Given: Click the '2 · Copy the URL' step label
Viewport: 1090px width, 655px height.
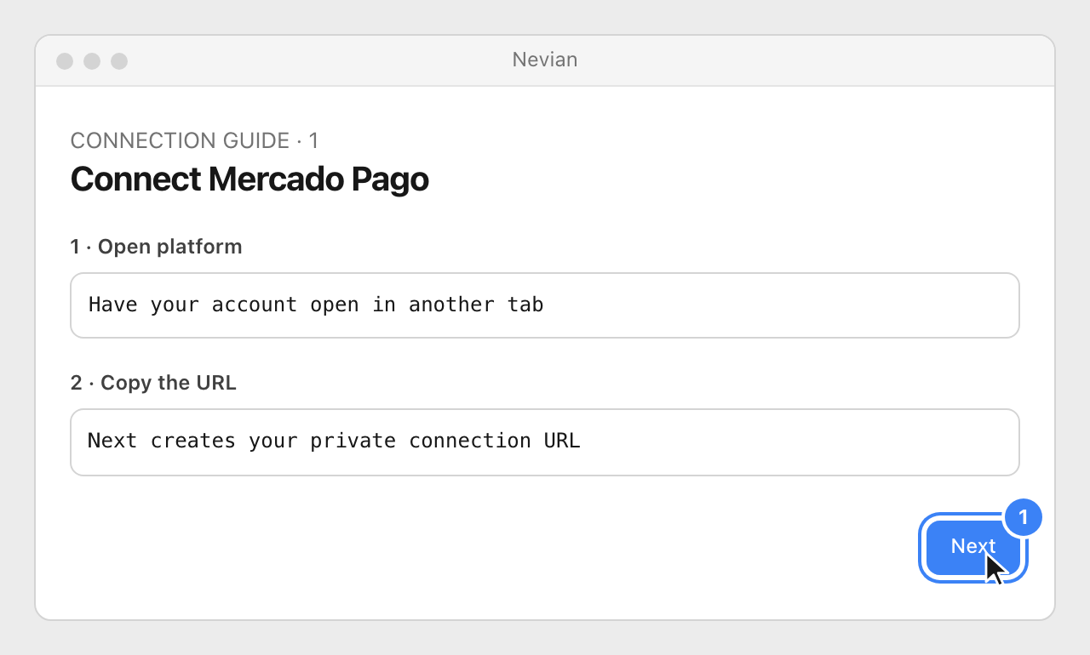Looking at the screenshot, I should tap(153, 383).
